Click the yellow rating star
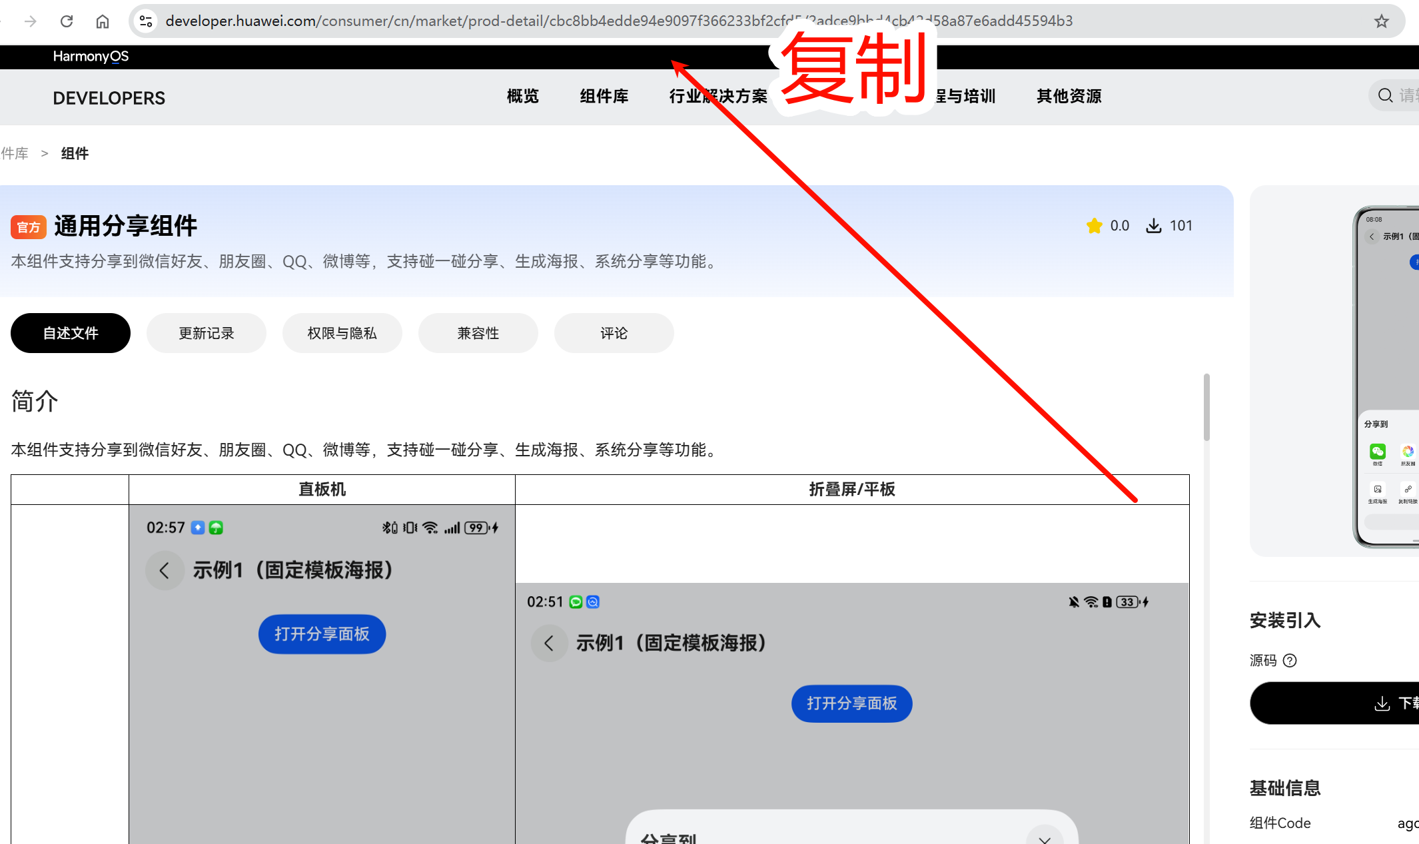 coord(1094,226)
